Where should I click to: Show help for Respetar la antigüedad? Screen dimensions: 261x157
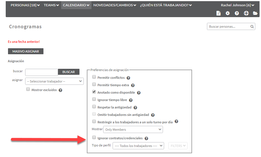135,108
